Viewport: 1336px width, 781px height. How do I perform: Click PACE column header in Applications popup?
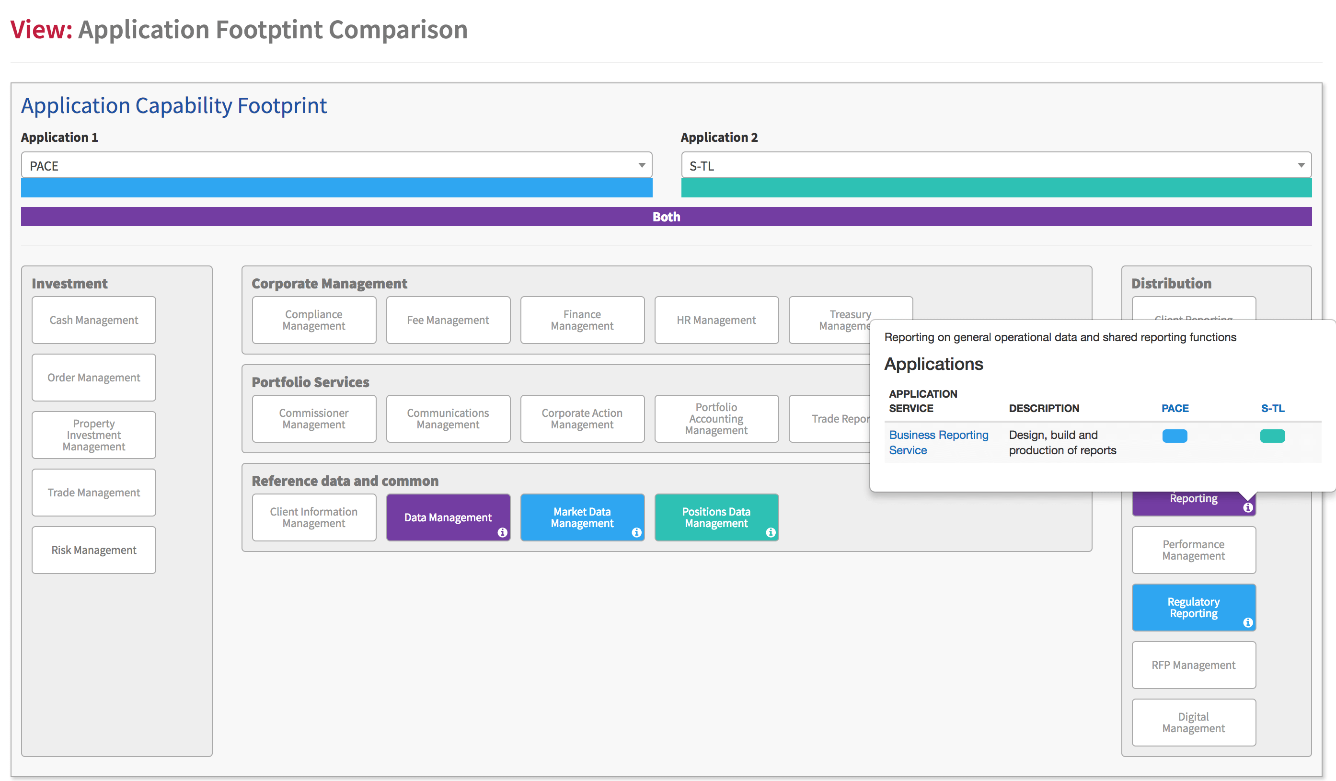point(1175,408)
